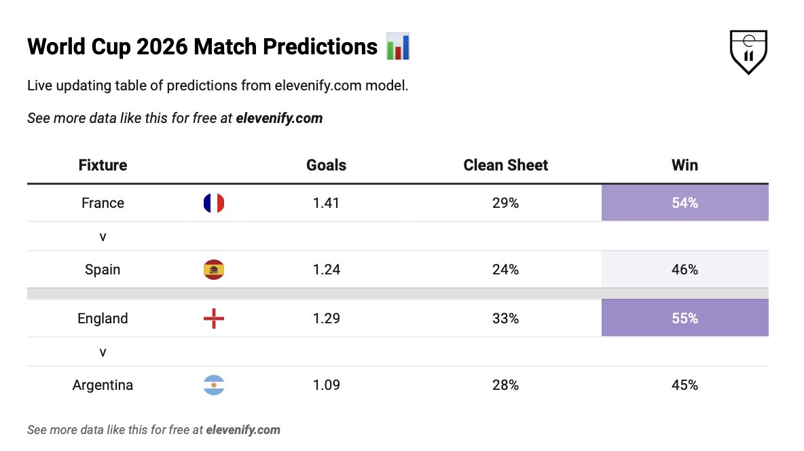Select Spain's 46% win cell
The image size is (804, 451).
pos(684,270)
